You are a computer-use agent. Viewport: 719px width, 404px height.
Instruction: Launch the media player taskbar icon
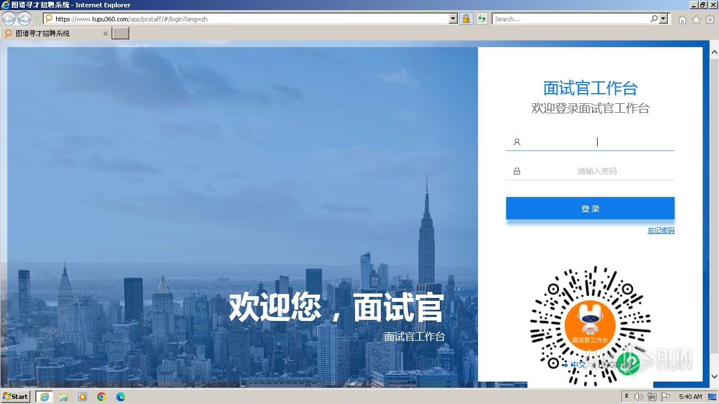83,397
